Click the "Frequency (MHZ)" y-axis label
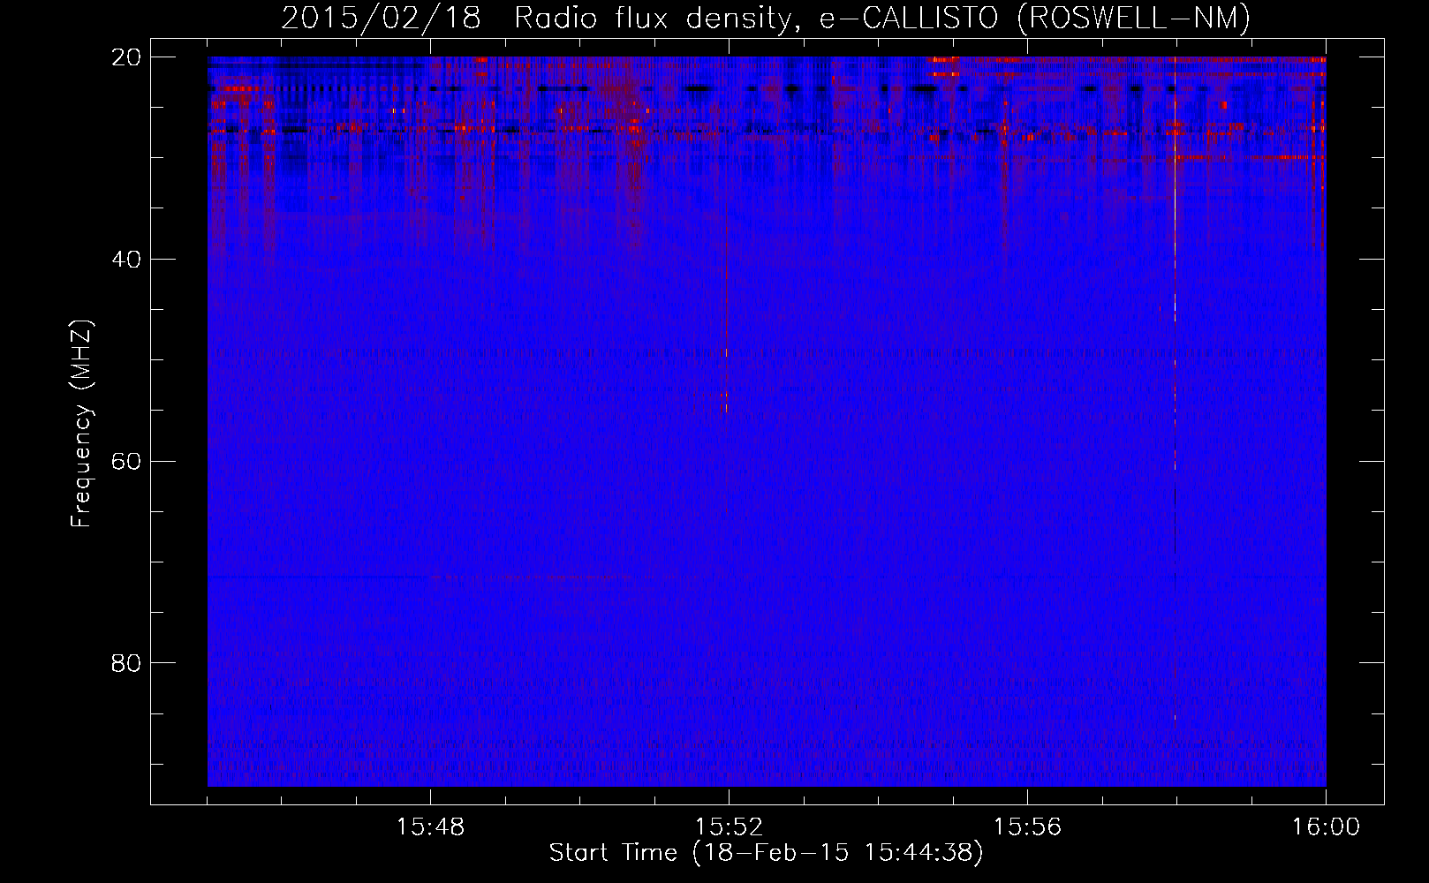 pos(81,424)
